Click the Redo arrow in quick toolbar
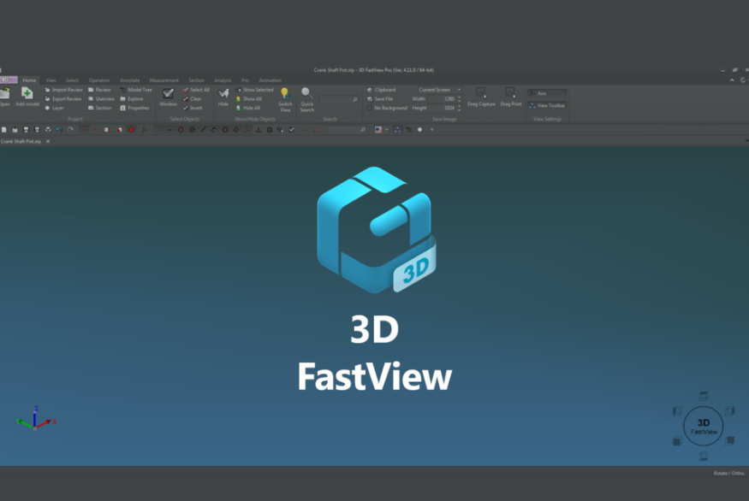The height and width of the screenshot is (501, 749). (x=70, y=130)
